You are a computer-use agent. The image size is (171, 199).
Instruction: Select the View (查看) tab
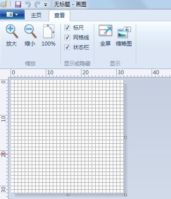59,15
